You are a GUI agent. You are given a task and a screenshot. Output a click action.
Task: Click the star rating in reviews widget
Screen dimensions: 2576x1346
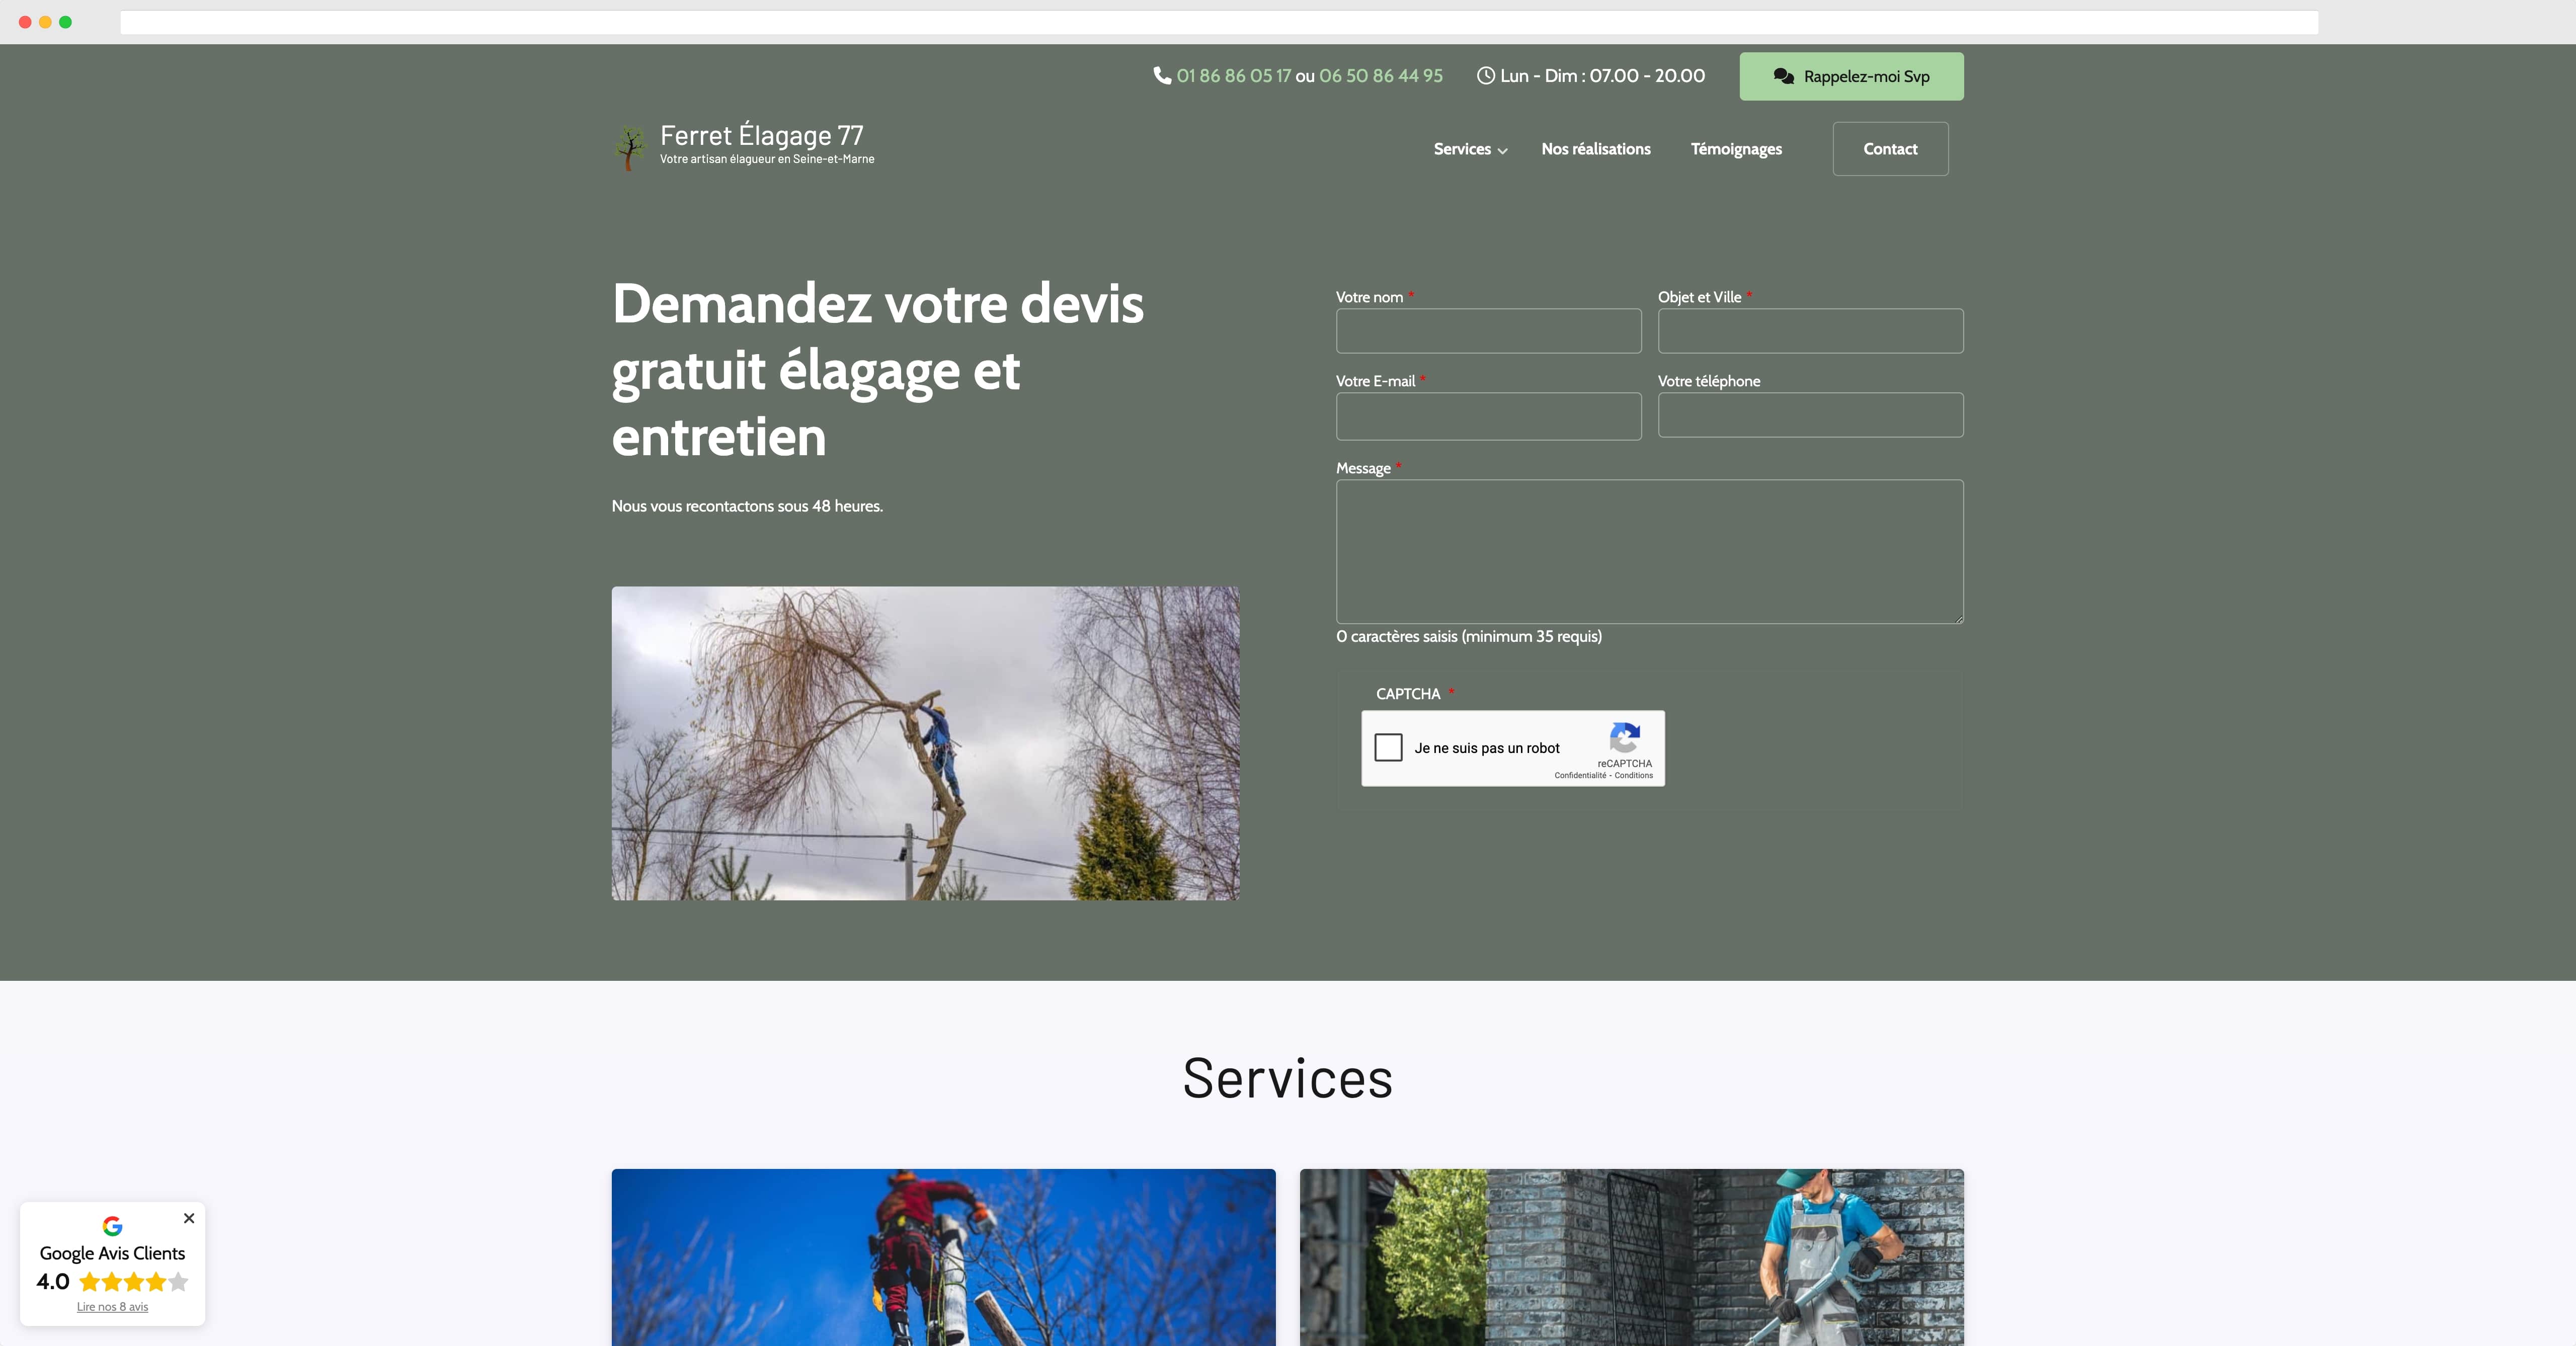point(133,1282)
